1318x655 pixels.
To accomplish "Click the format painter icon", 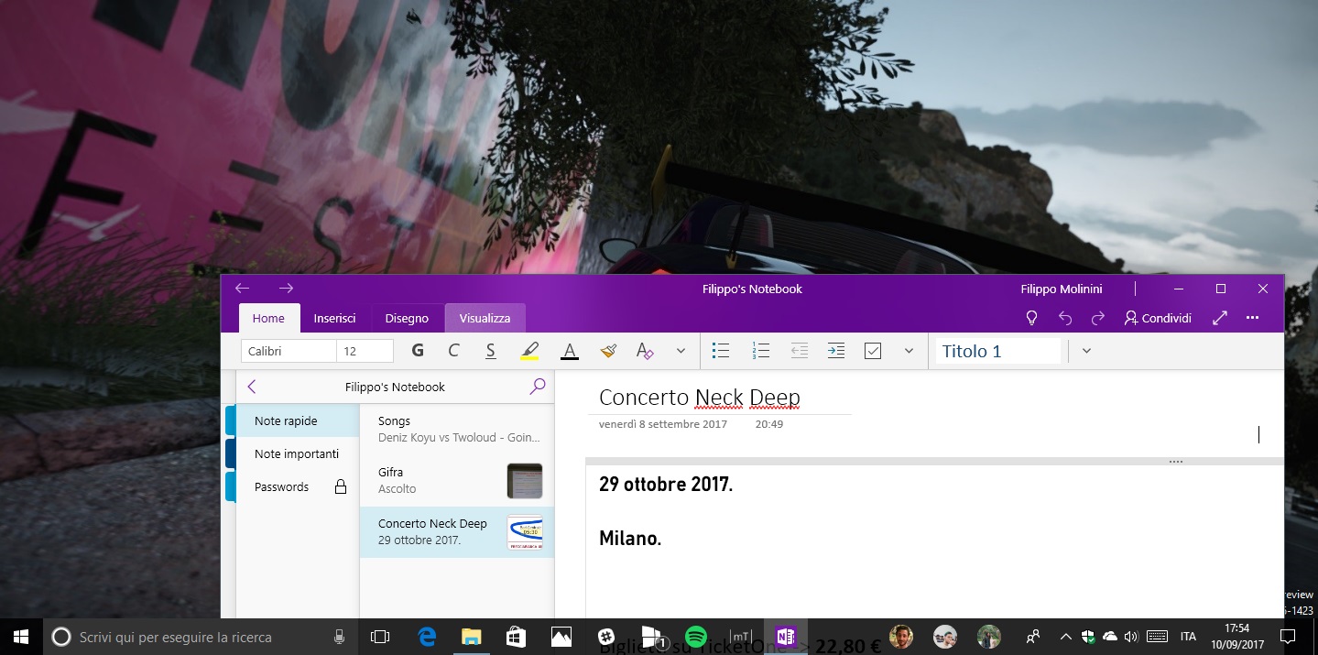I will click(607, 350).
